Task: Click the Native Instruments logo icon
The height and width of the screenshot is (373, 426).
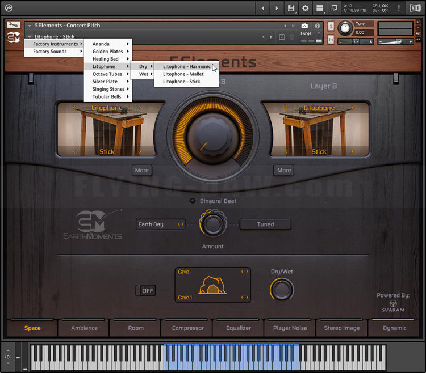Action: pos(415,8)
